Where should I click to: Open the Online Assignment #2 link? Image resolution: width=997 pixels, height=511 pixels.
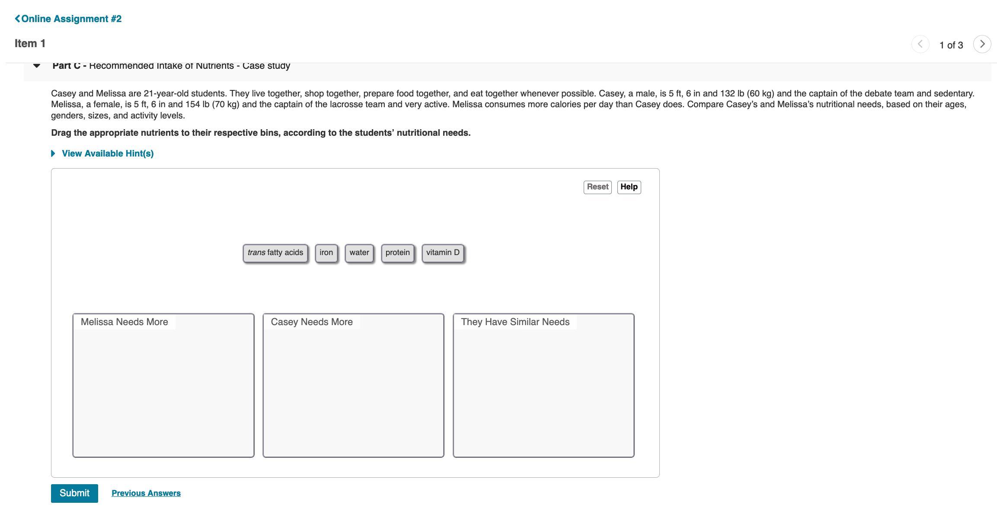[71, 19]
